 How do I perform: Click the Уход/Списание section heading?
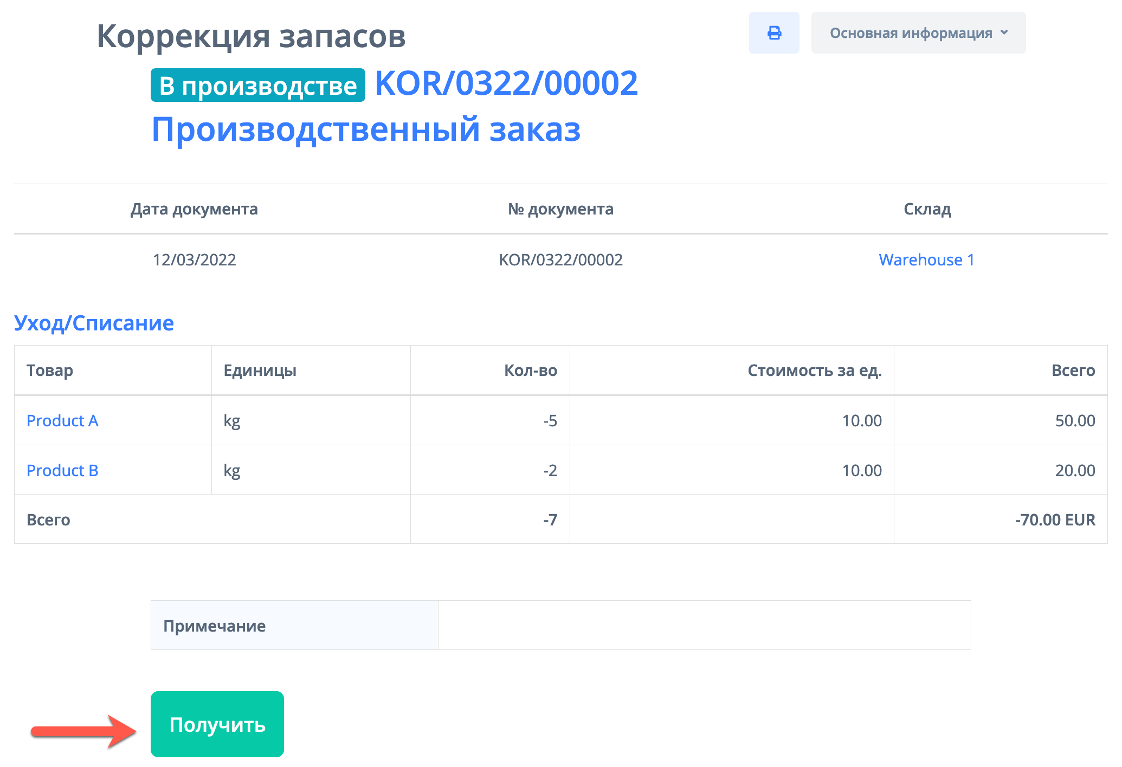coord(94,323)
